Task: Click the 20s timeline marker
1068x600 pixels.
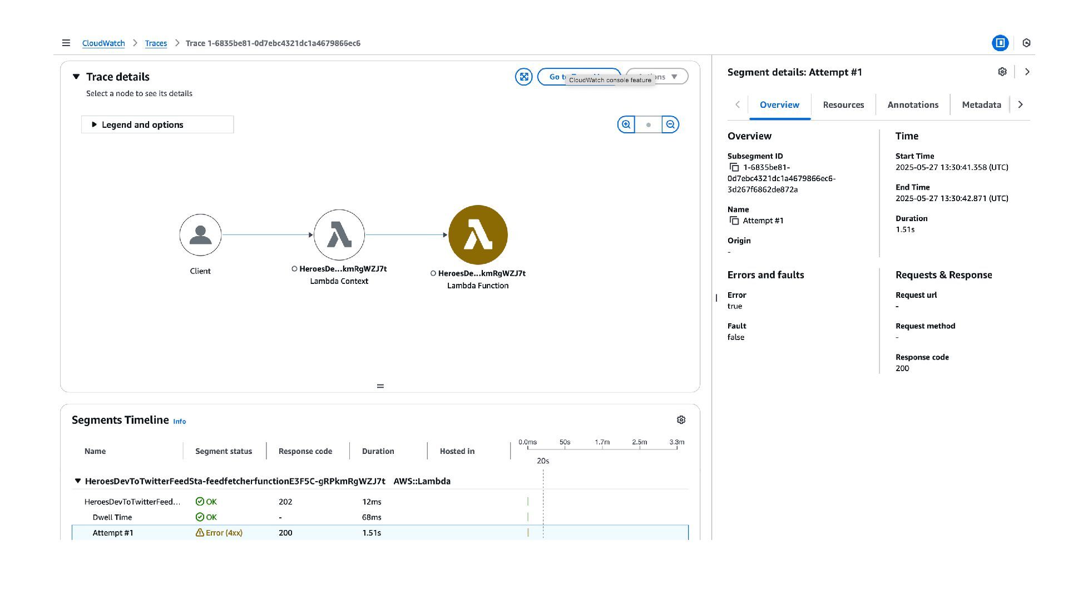Action: tap(543, 461)
